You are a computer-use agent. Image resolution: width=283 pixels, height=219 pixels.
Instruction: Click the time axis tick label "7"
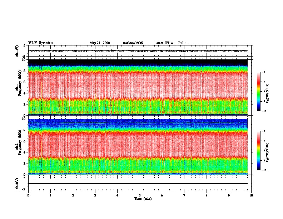coord(184,195)
